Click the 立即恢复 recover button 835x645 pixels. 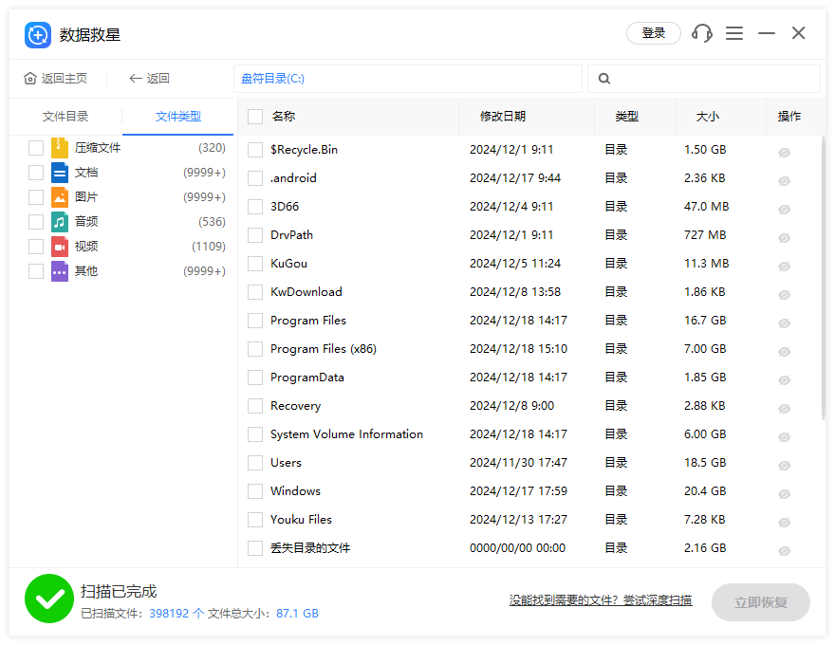point(760,602)
